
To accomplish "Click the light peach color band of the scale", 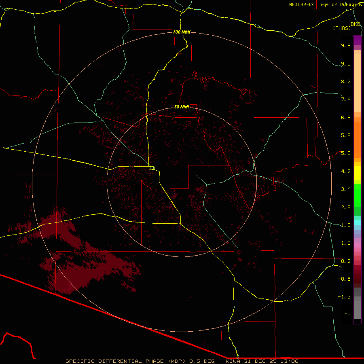I will pyautogui.click(x=357, y=83).
